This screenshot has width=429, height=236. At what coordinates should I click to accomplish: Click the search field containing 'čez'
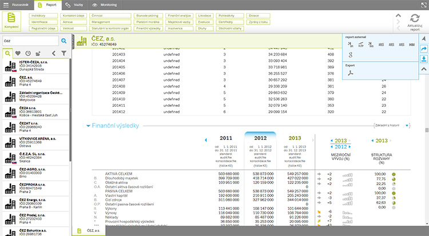pyautogui.click(x=30, y=41)
